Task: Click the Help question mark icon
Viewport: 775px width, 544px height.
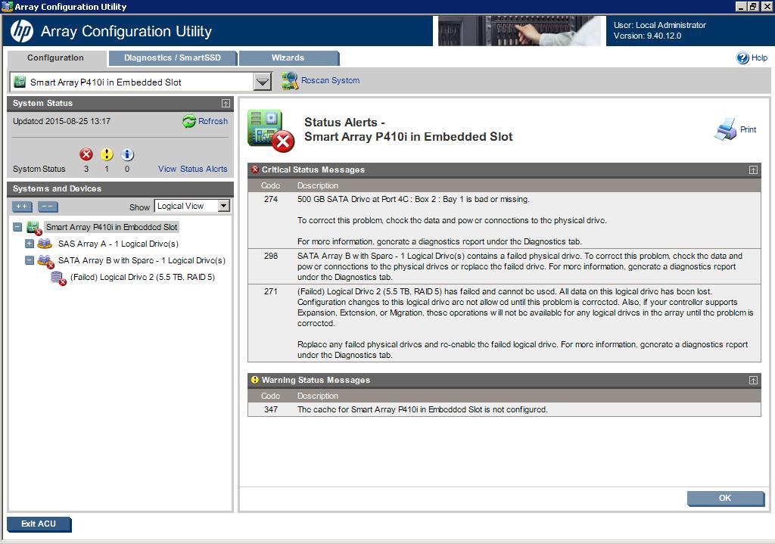Action: tap(742, 58)
